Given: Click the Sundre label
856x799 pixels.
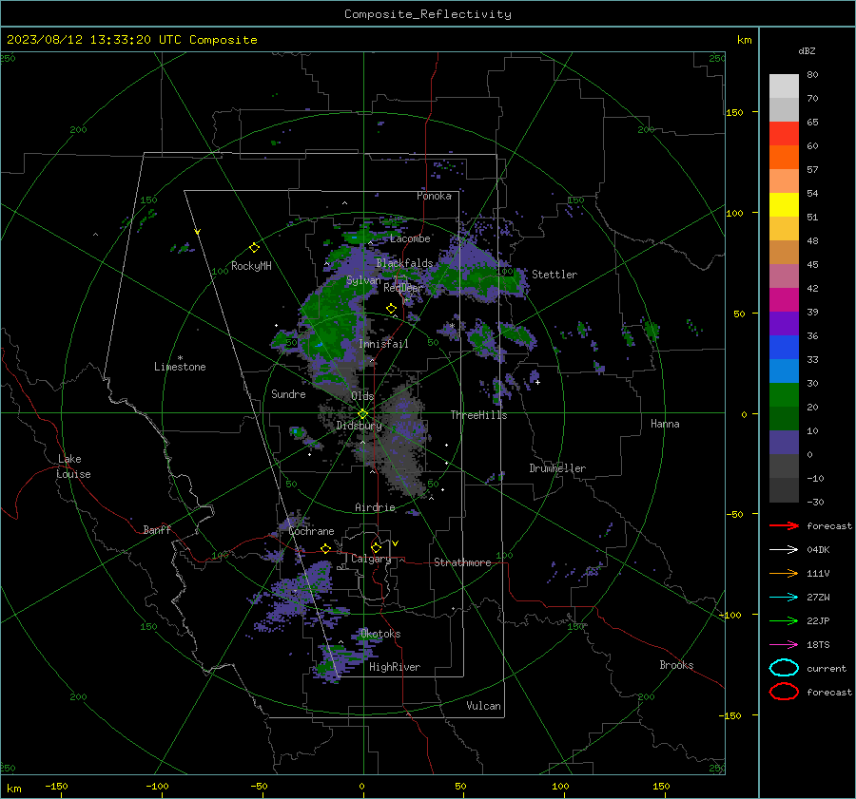Looking at the screenshot, I should tap(288, 393).
